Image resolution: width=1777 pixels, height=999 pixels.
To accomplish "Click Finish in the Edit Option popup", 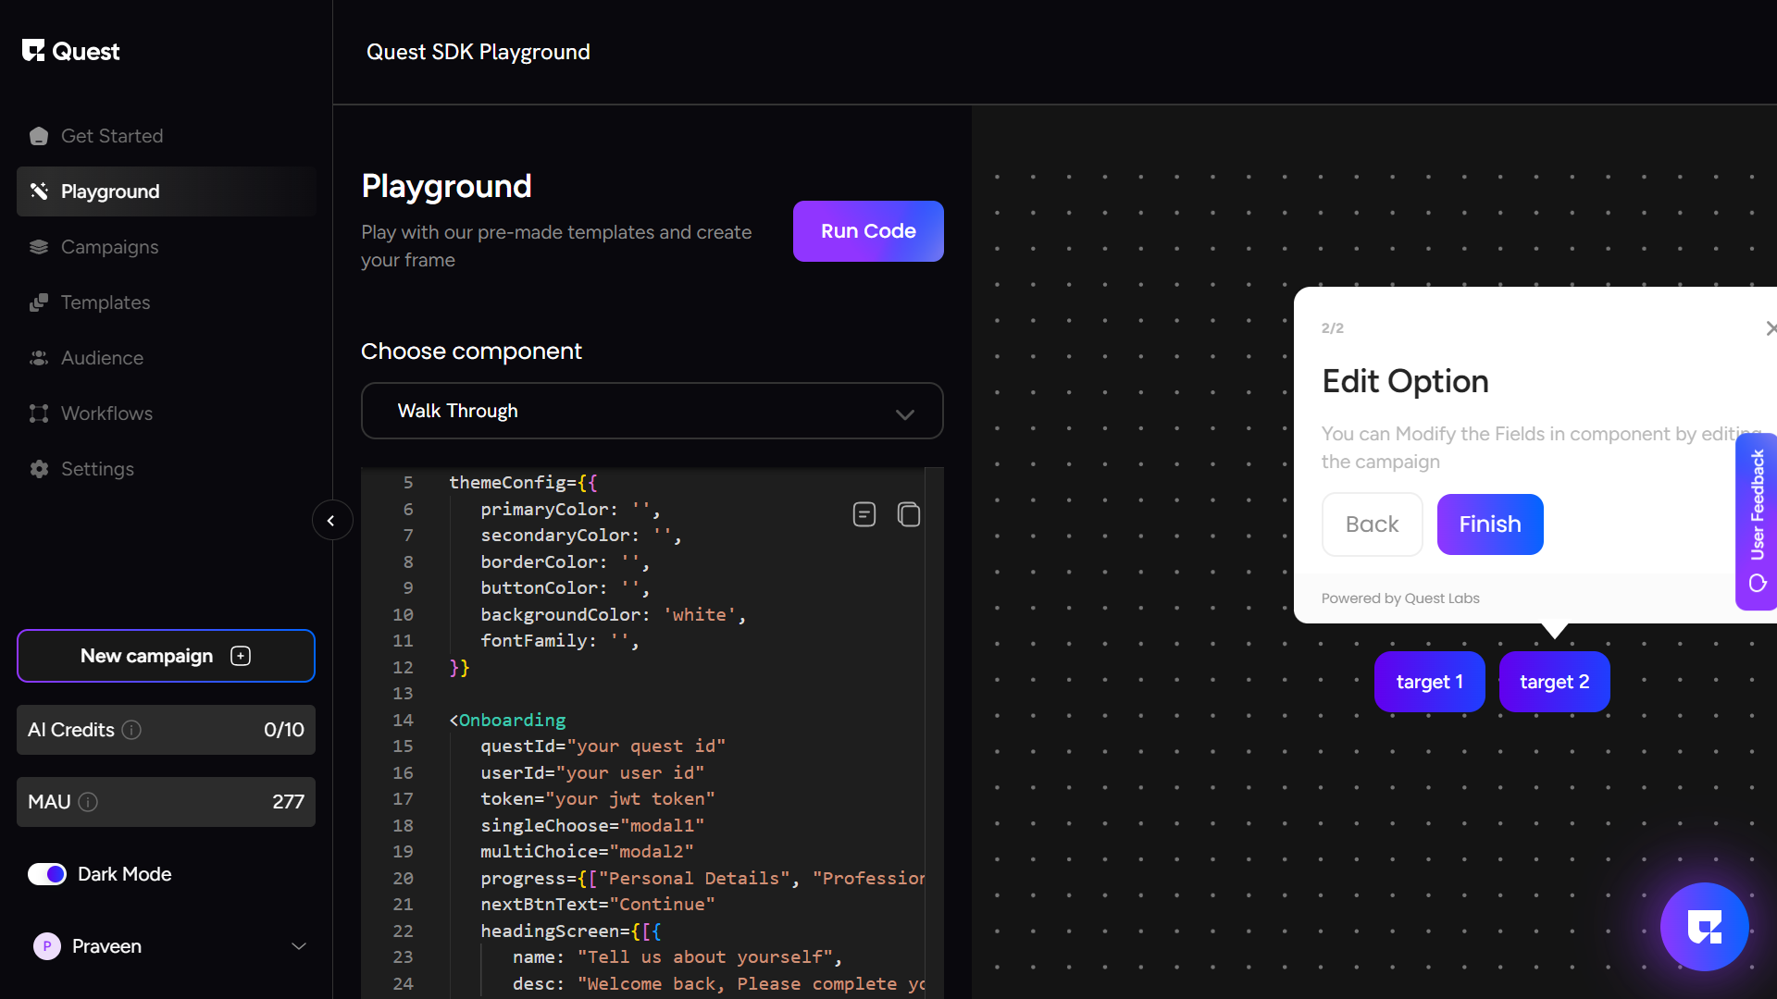I will [x=1489, y=524].
